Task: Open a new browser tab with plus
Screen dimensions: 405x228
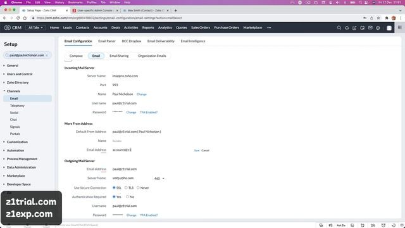Action: [x=176, y=10]
